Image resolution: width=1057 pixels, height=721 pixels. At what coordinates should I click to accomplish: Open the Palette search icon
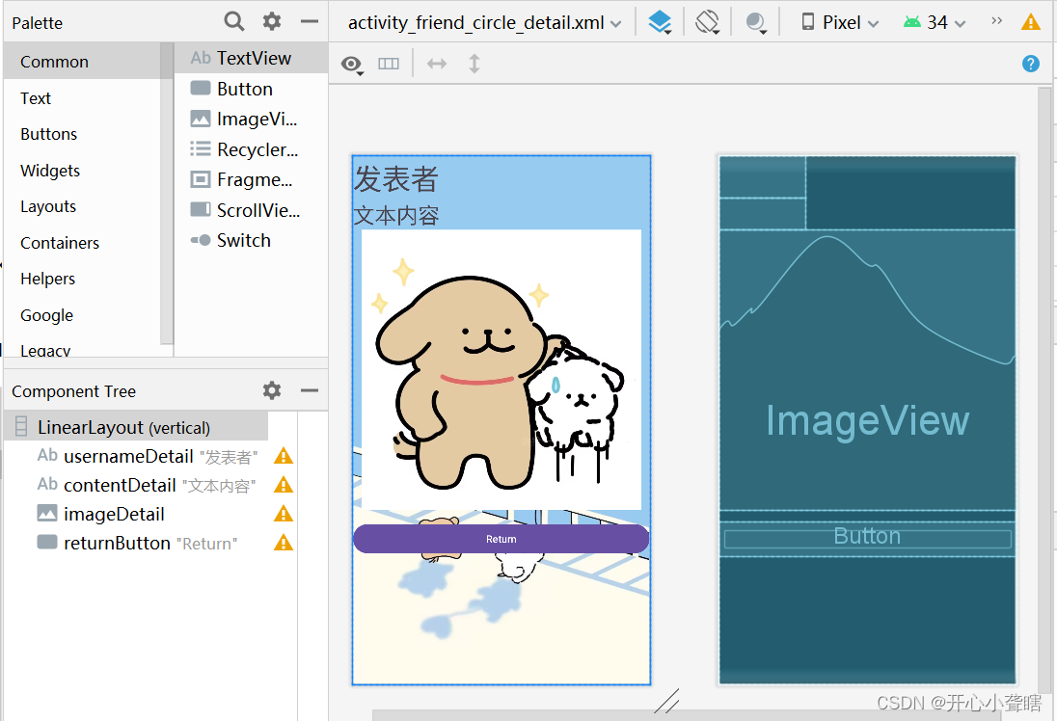point(234,21)
